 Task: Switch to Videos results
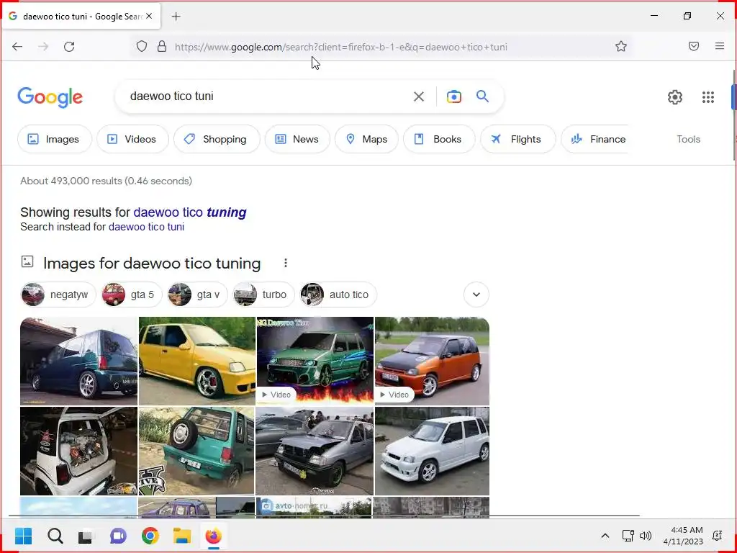tap(132, 139)
